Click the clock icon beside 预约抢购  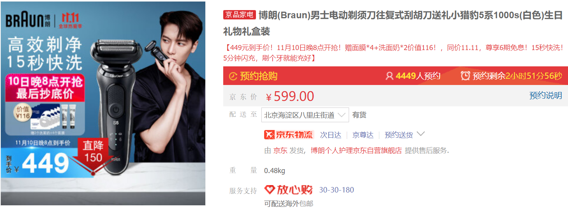pos(233,76)
